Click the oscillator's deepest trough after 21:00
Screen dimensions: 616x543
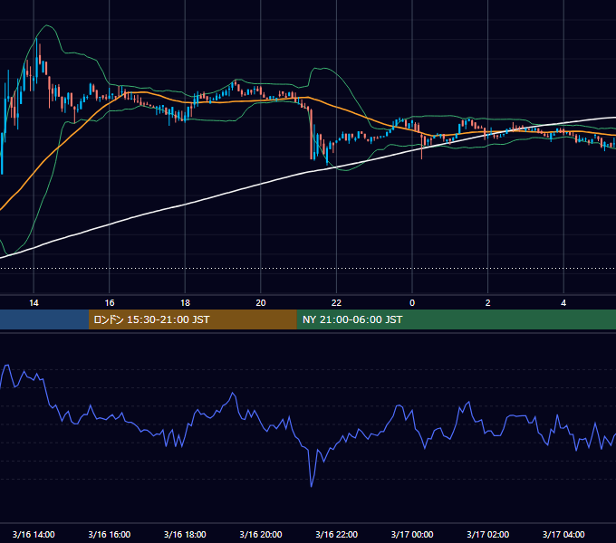tap(312, 486)
